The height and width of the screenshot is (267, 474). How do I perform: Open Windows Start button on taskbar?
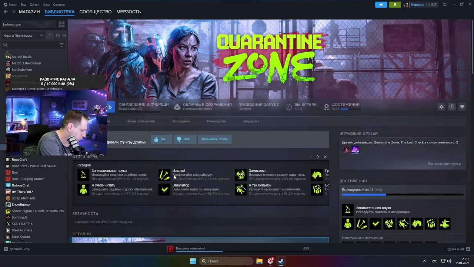click(193, 261)
